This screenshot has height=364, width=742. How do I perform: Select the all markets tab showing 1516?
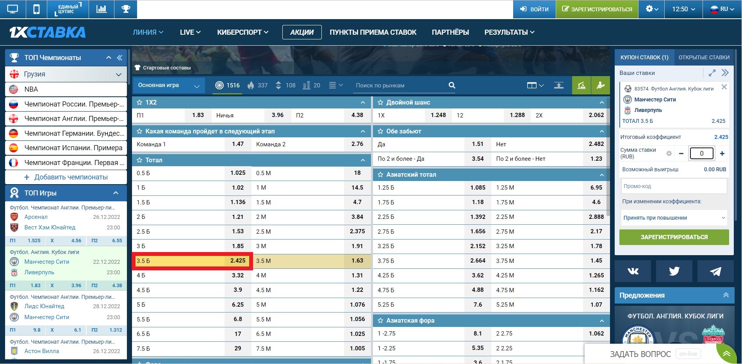coord(228,85)
